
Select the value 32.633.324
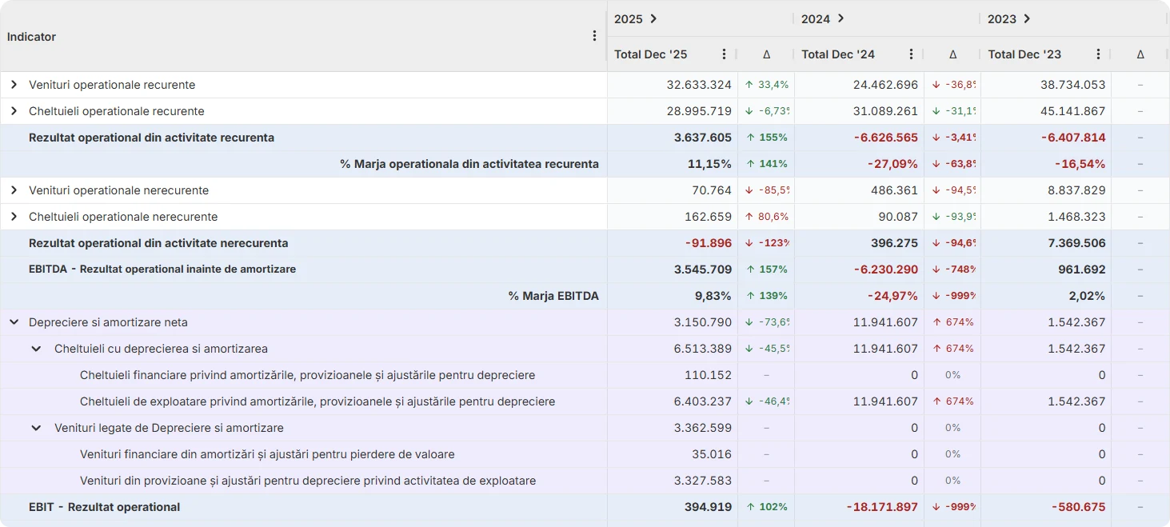699,85
